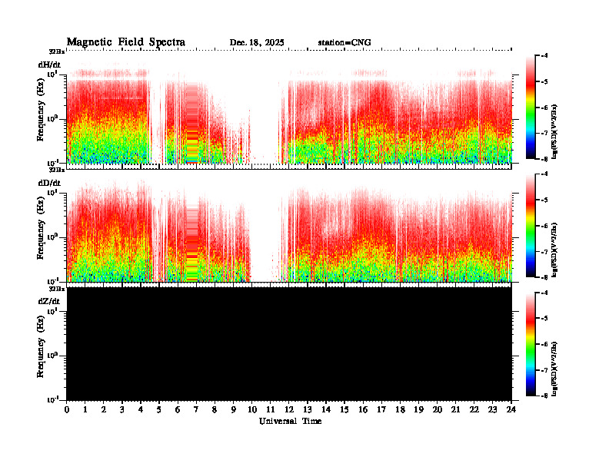Click the "32Hz" label above dH/dt panel

[57, 51]
